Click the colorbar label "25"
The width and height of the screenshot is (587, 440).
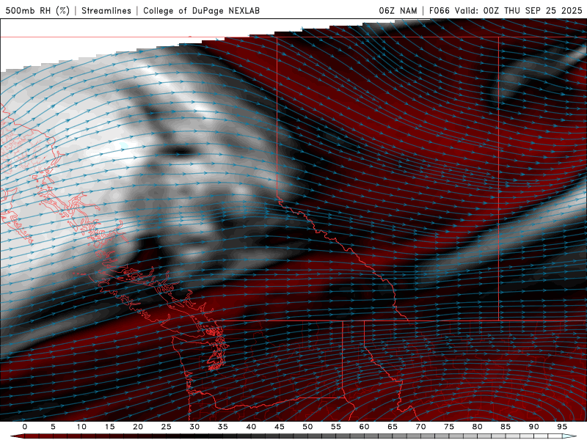coord(167,427)
